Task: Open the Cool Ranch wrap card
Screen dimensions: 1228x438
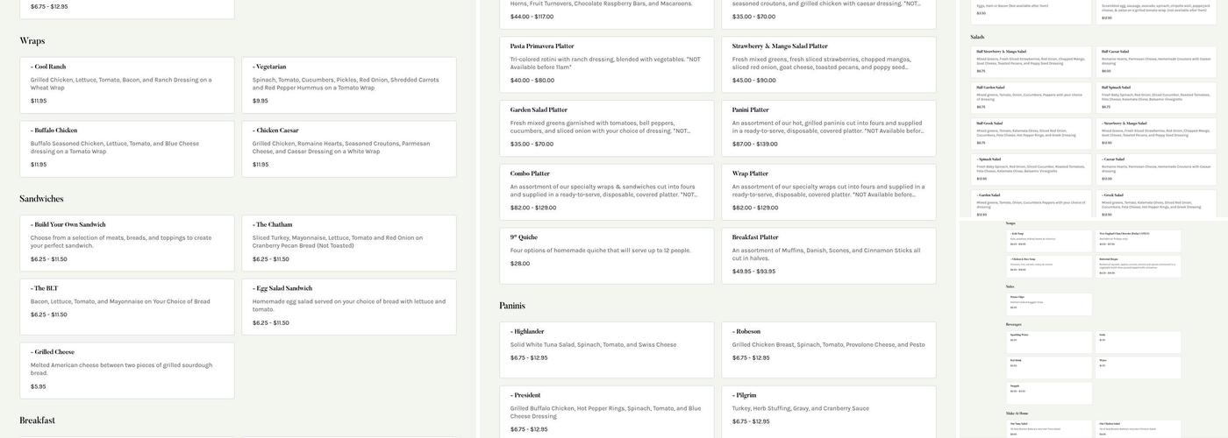Action: (x=127, y=85)
